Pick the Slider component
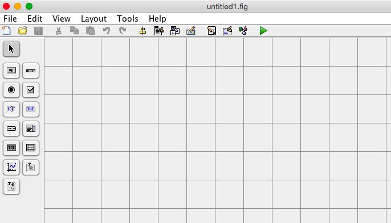 (x=31, y=71)
